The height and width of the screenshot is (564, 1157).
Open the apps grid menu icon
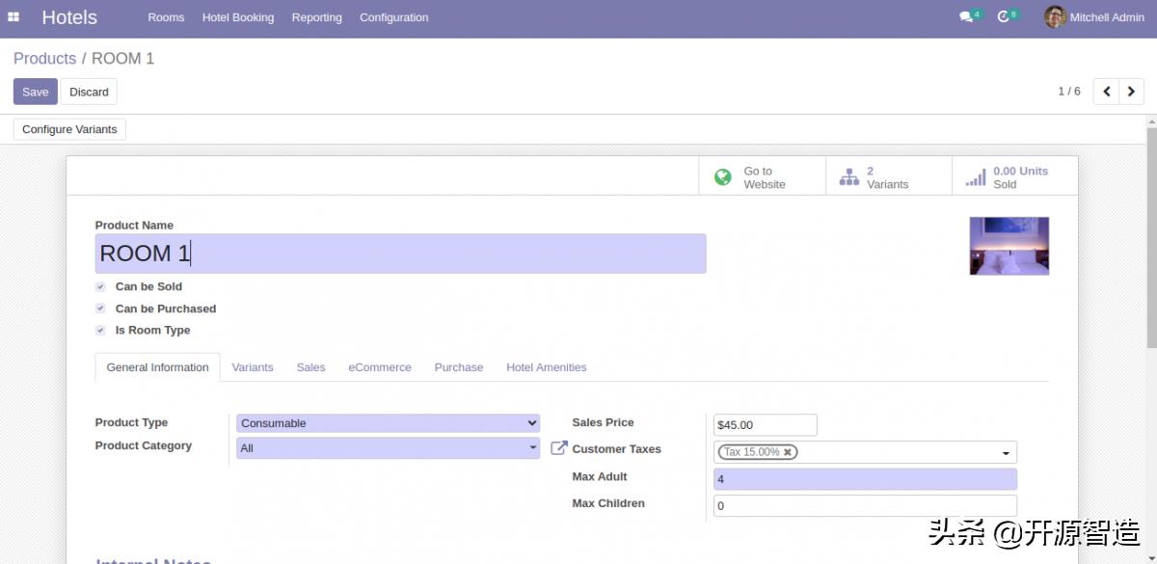13,17
